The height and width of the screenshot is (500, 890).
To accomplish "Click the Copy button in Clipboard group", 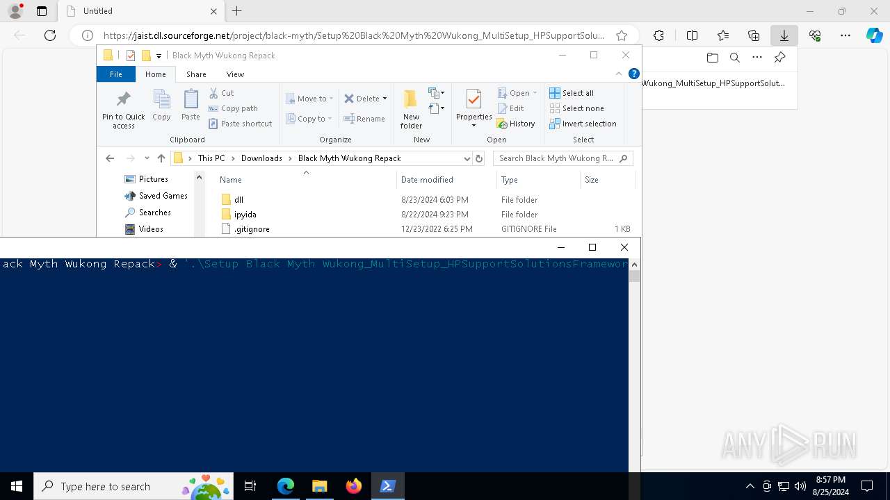I will point(161,105).
